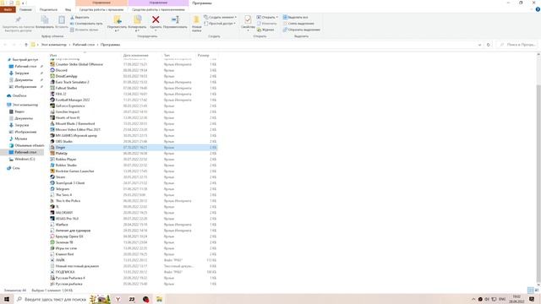Click the Paste icon in clipboard group
The height and width of the screenshot is (304, 541).
tap(62, 20)
